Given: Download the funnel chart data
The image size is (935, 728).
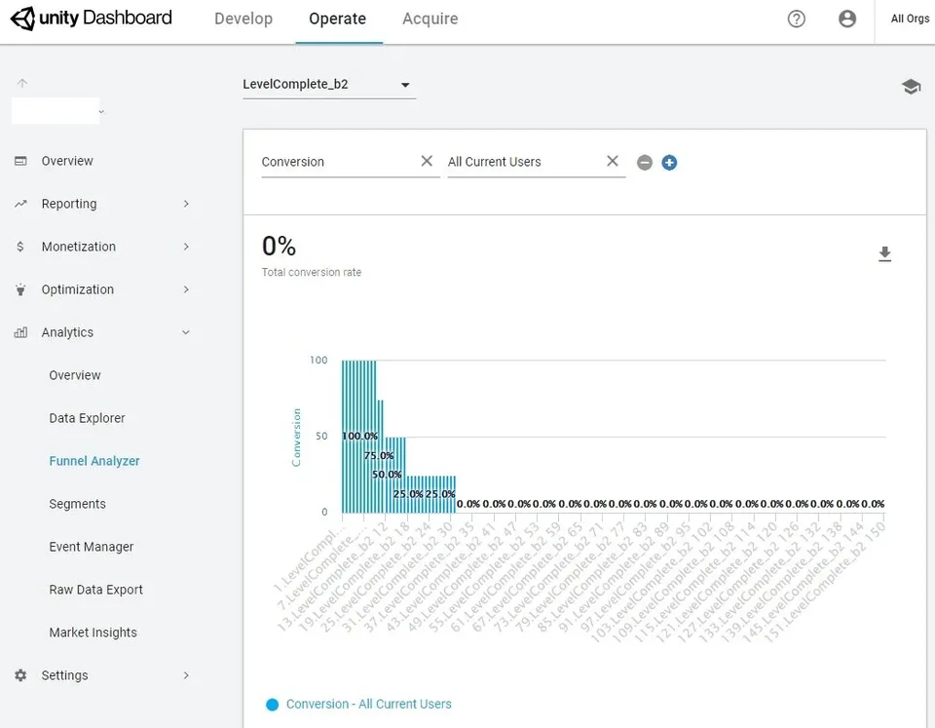Looking at the screenshot, I should pyautogui.click(x=884, y=254).
